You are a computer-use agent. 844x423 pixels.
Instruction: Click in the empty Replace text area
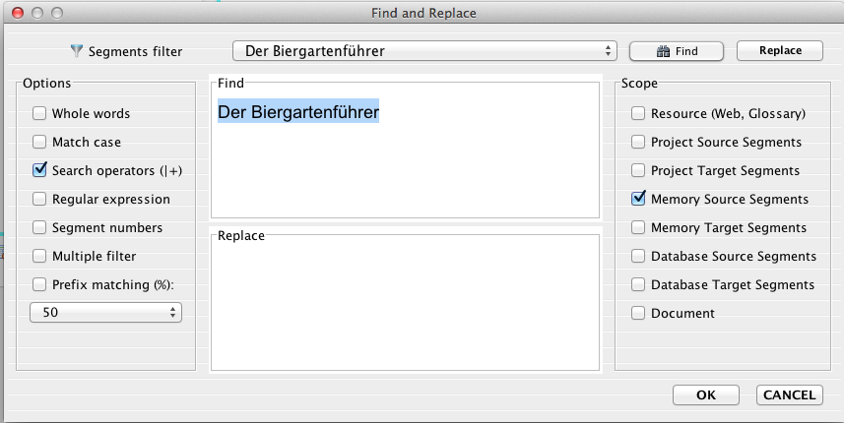405,303
